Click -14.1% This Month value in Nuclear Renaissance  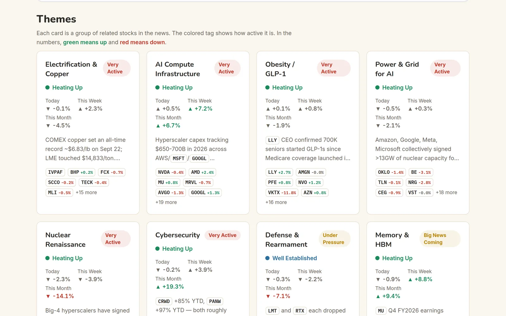pos(59,296)
